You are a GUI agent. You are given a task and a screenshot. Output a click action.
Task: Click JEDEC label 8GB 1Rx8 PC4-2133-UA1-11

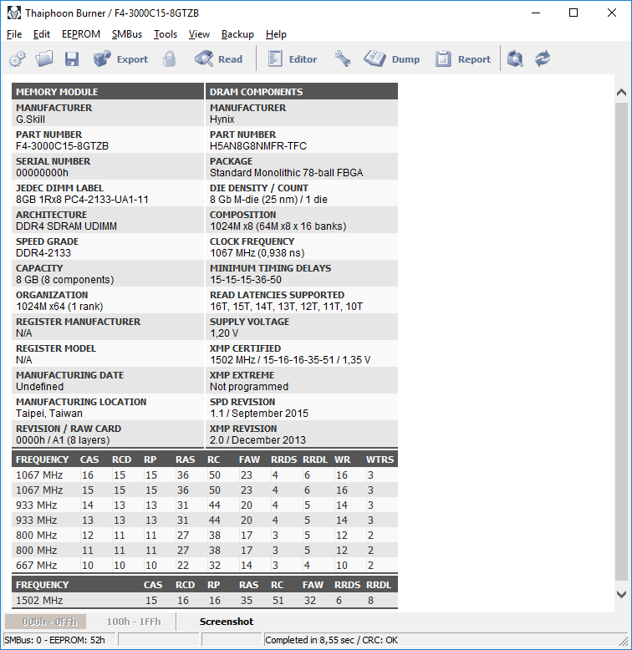(82, 200)
